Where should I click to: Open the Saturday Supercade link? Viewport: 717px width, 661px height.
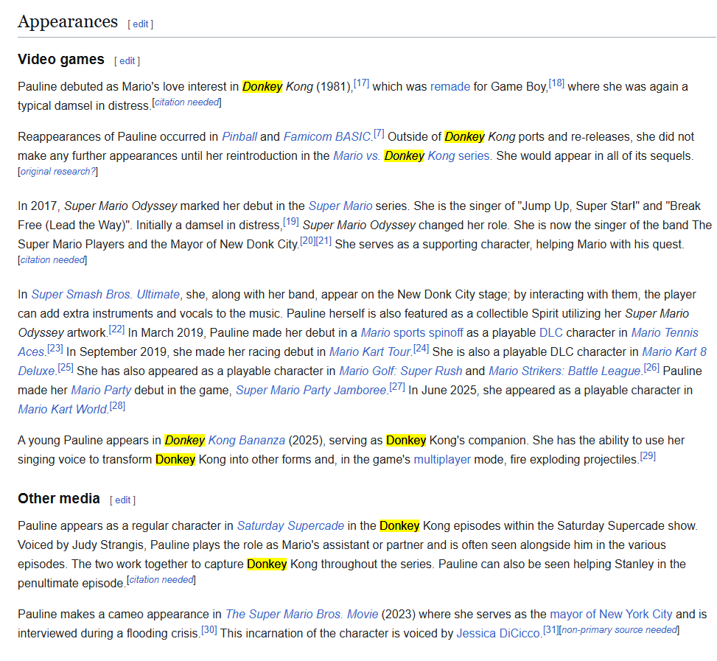click(290, 526)
